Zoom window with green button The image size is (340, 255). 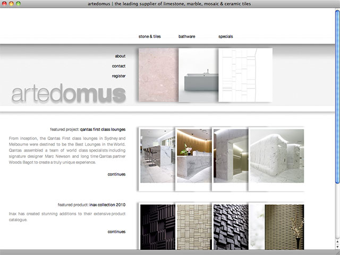tap(19, 4)
